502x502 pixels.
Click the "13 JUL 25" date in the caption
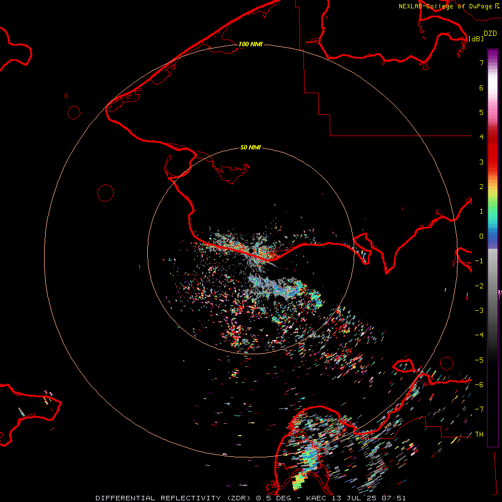coord(354,498)
